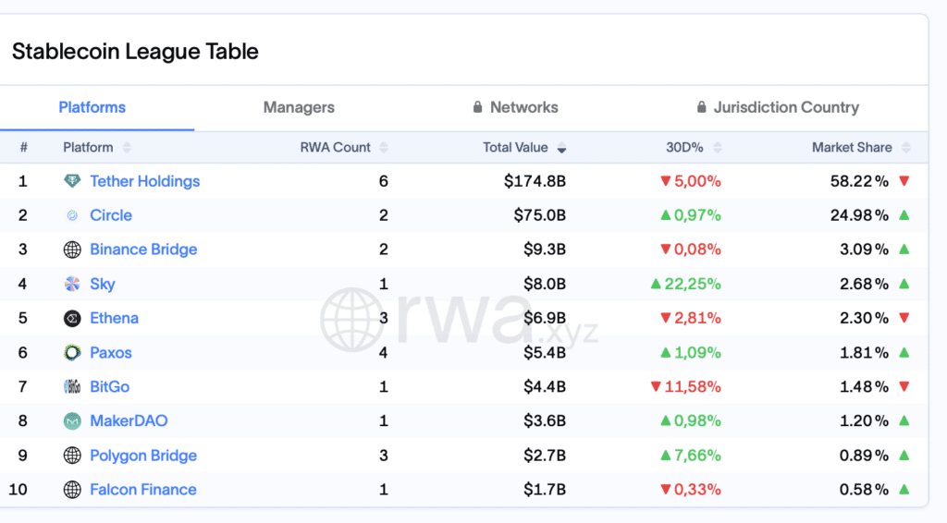The width and height of the screenshot is (947, 523).
Task: Click the Paxos logo icon
Action: (72, 353)
